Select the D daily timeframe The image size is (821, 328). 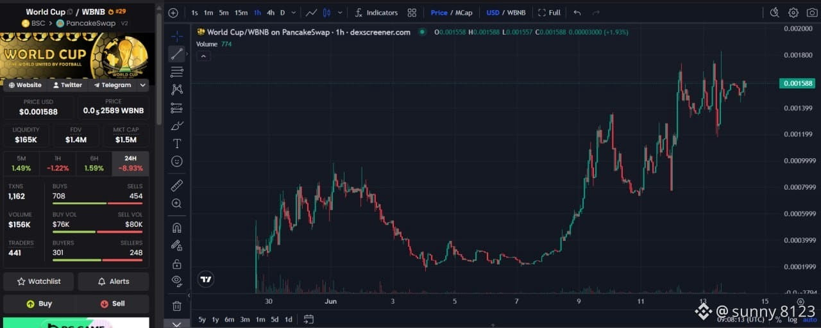click(x=282, y=13)
